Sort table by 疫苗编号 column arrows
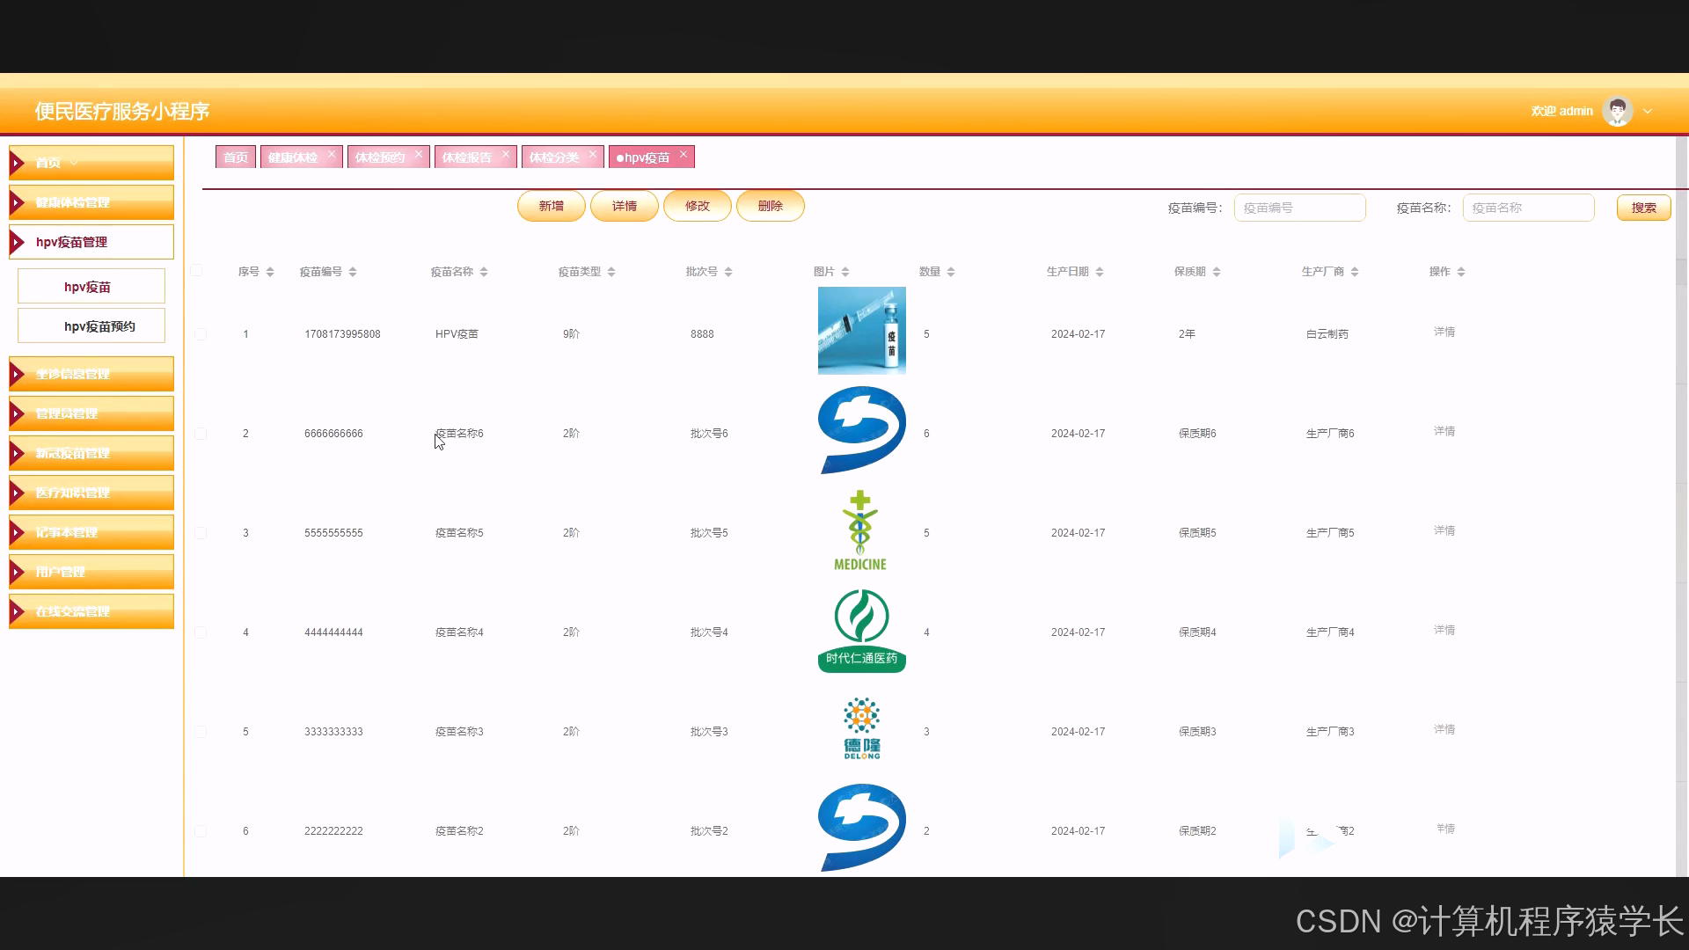This screenshot has height=950, width=1689. pyautogui.click(x=353, y=272)
